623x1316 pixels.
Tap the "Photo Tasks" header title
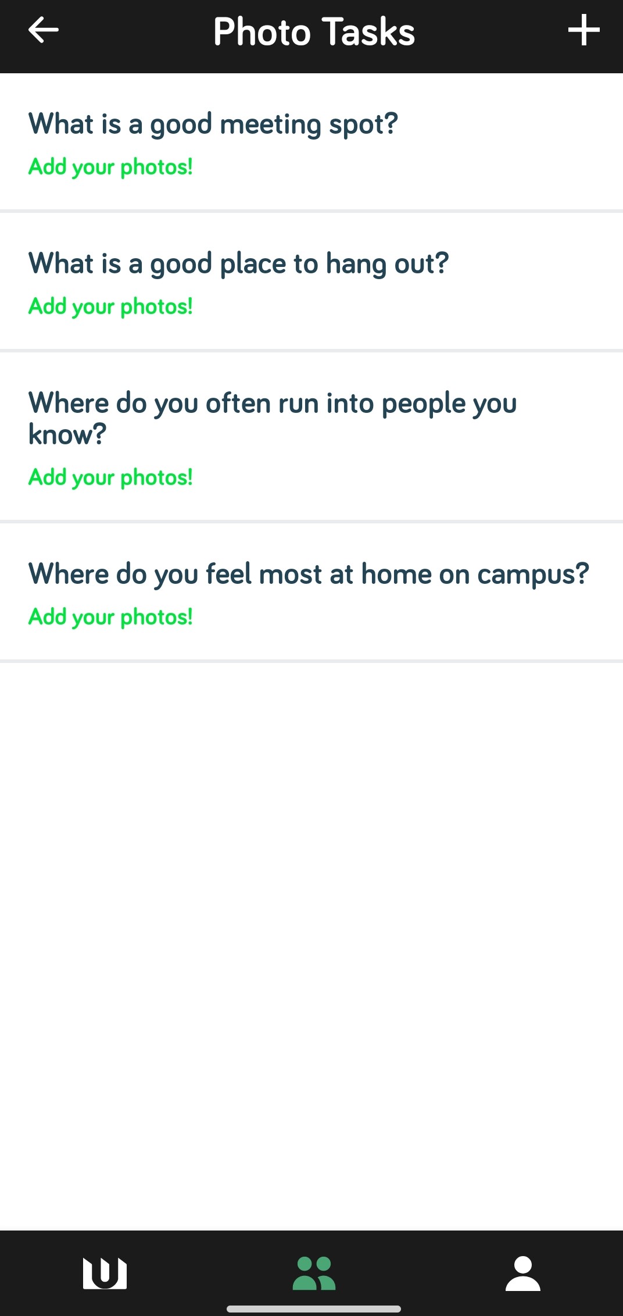pyautogui.click(x=314, y=31)
